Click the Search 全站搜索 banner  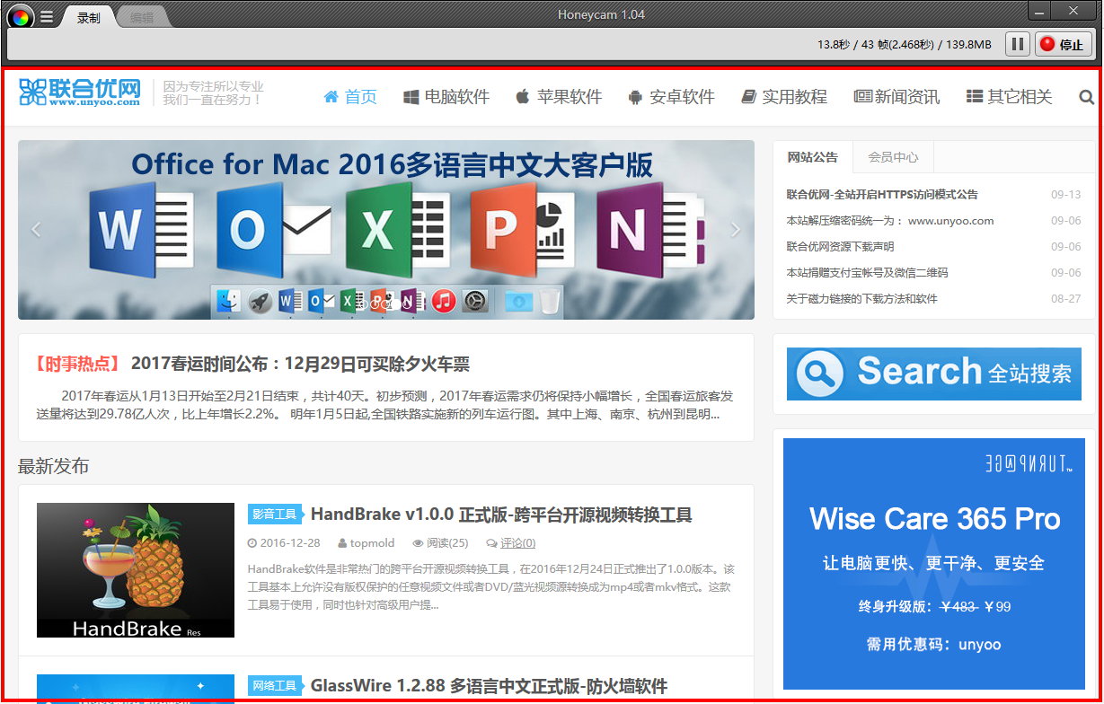934,374
